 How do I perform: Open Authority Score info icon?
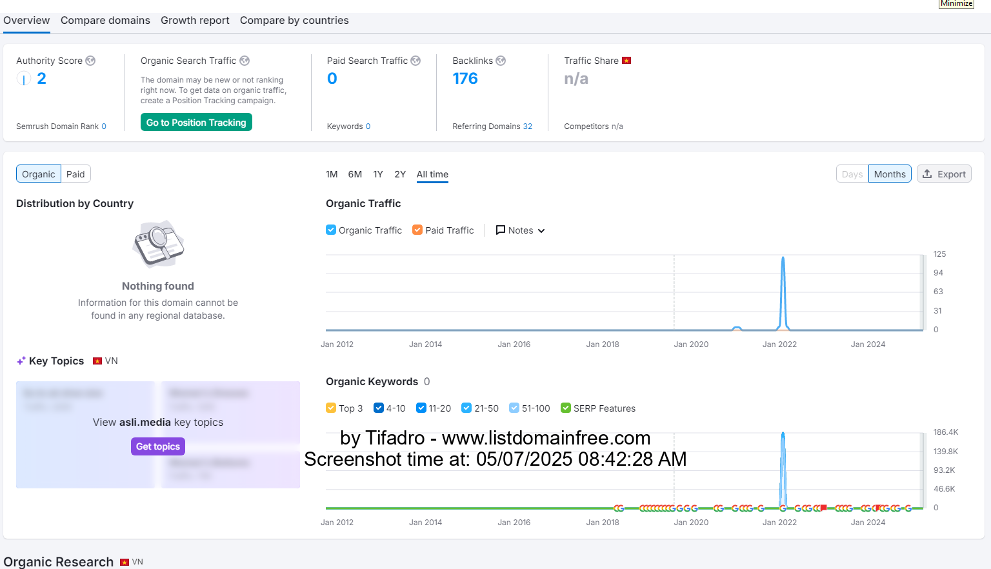tap(90, 61)
